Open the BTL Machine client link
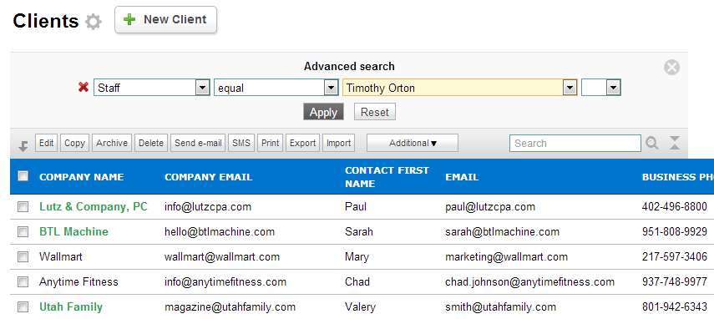 coord(73,231)
